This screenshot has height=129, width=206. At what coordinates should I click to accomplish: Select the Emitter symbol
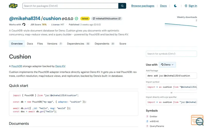click(153, 117)
